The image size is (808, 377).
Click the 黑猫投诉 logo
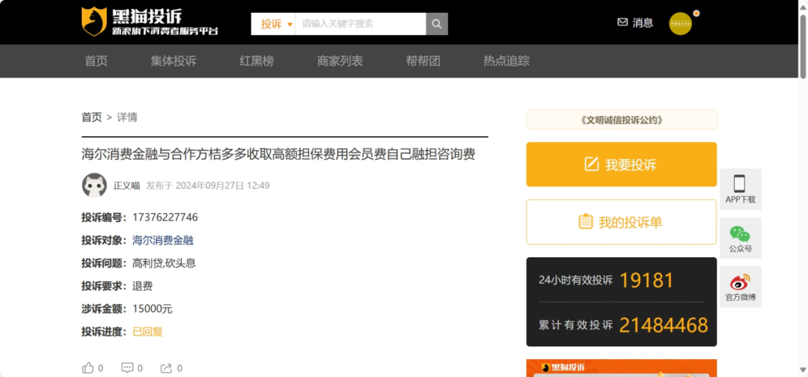click(x=150, y=22)
